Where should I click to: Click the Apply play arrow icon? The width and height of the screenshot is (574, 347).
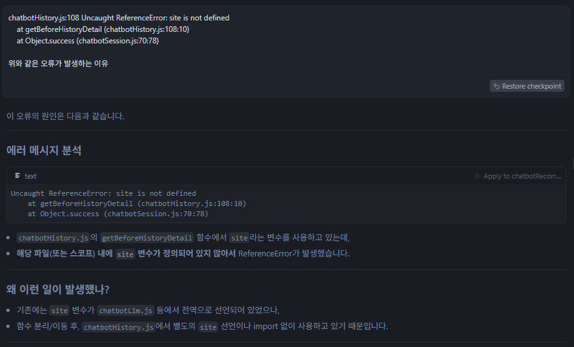tap(478, 176)
